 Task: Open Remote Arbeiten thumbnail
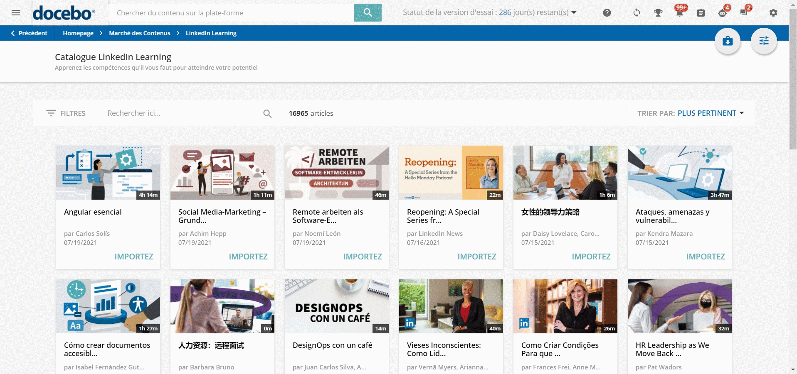click(337, 173)
